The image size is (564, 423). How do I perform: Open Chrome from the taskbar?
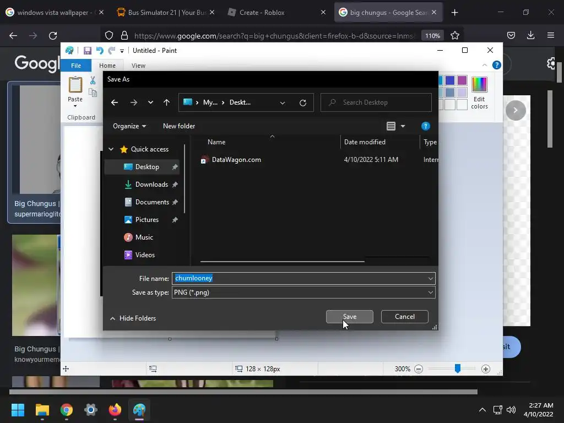(x=67, y=410)
